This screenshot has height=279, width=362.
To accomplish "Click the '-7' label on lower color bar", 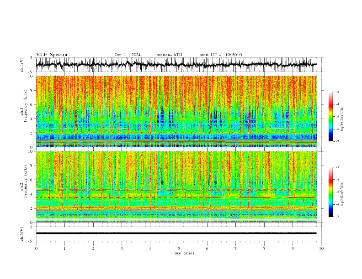I will coord(337,217).
